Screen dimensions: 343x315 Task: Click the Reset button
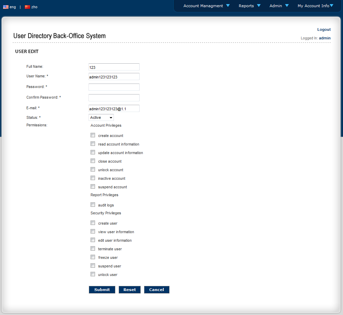click(x=130, y=290)
